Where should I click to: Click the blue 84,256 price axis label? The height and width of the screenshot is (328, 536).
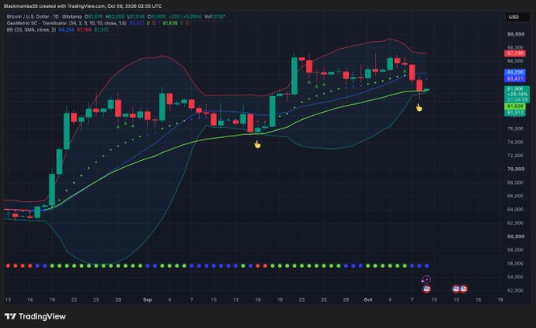point(515,73)
